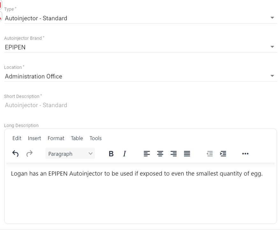Click the Redo arrow icon
The image size is (280, 230).
pos(29,154)
